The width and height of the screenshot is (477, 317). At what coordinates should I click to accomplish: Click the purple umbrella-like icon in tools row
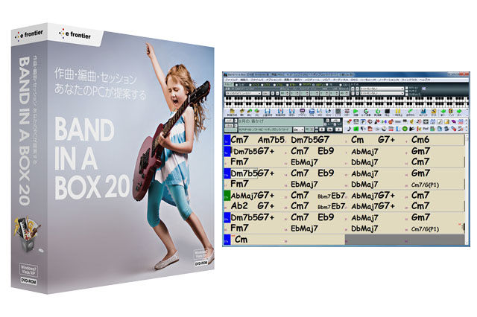point(454,121)
